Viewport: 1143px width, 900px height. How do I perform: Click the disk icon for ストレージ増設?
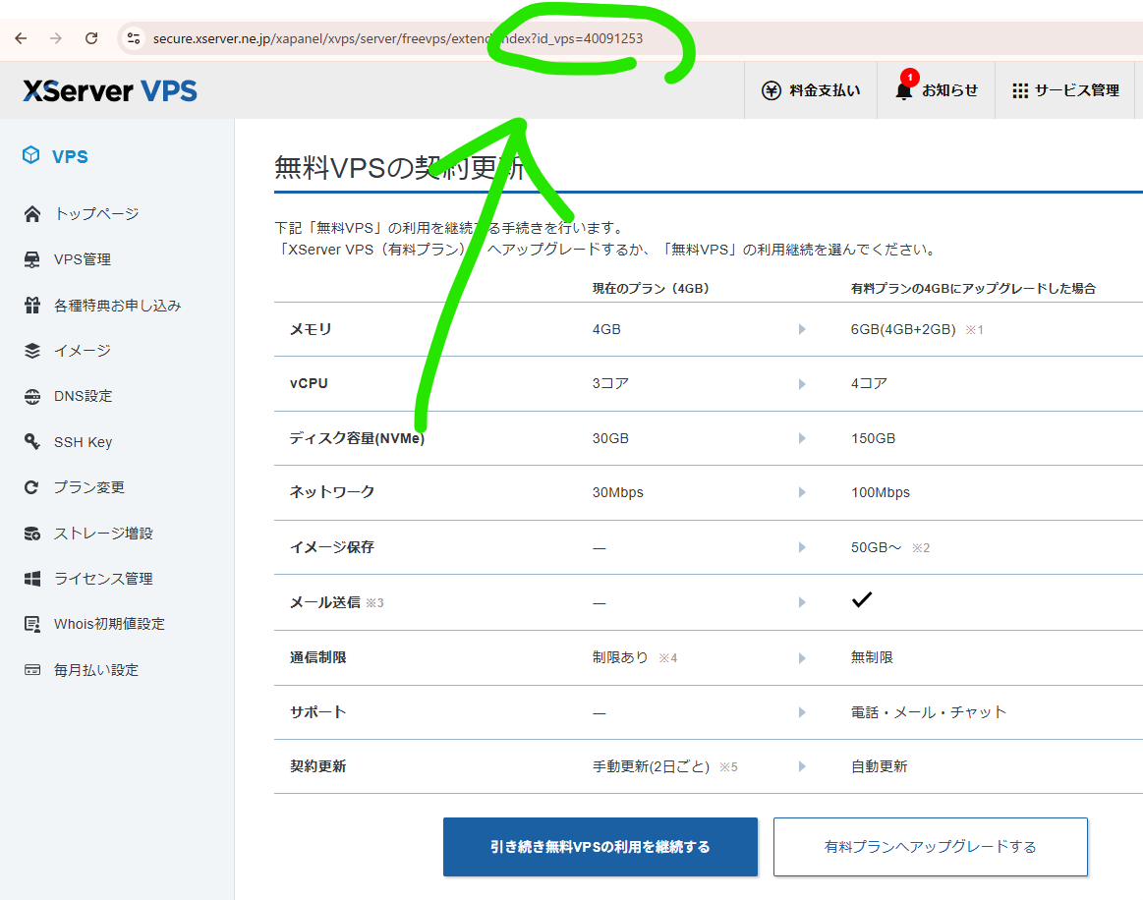pos(32,534)
